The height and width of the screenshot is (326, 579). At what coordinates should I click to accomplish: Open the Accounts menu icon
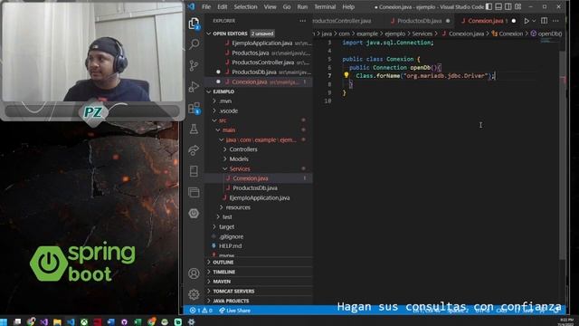coord(194,273)
